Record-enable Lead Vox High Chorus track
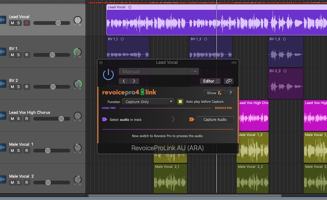The width and height of the screenshot is (327, 200). pyautogui.click(x=27, y=119)
